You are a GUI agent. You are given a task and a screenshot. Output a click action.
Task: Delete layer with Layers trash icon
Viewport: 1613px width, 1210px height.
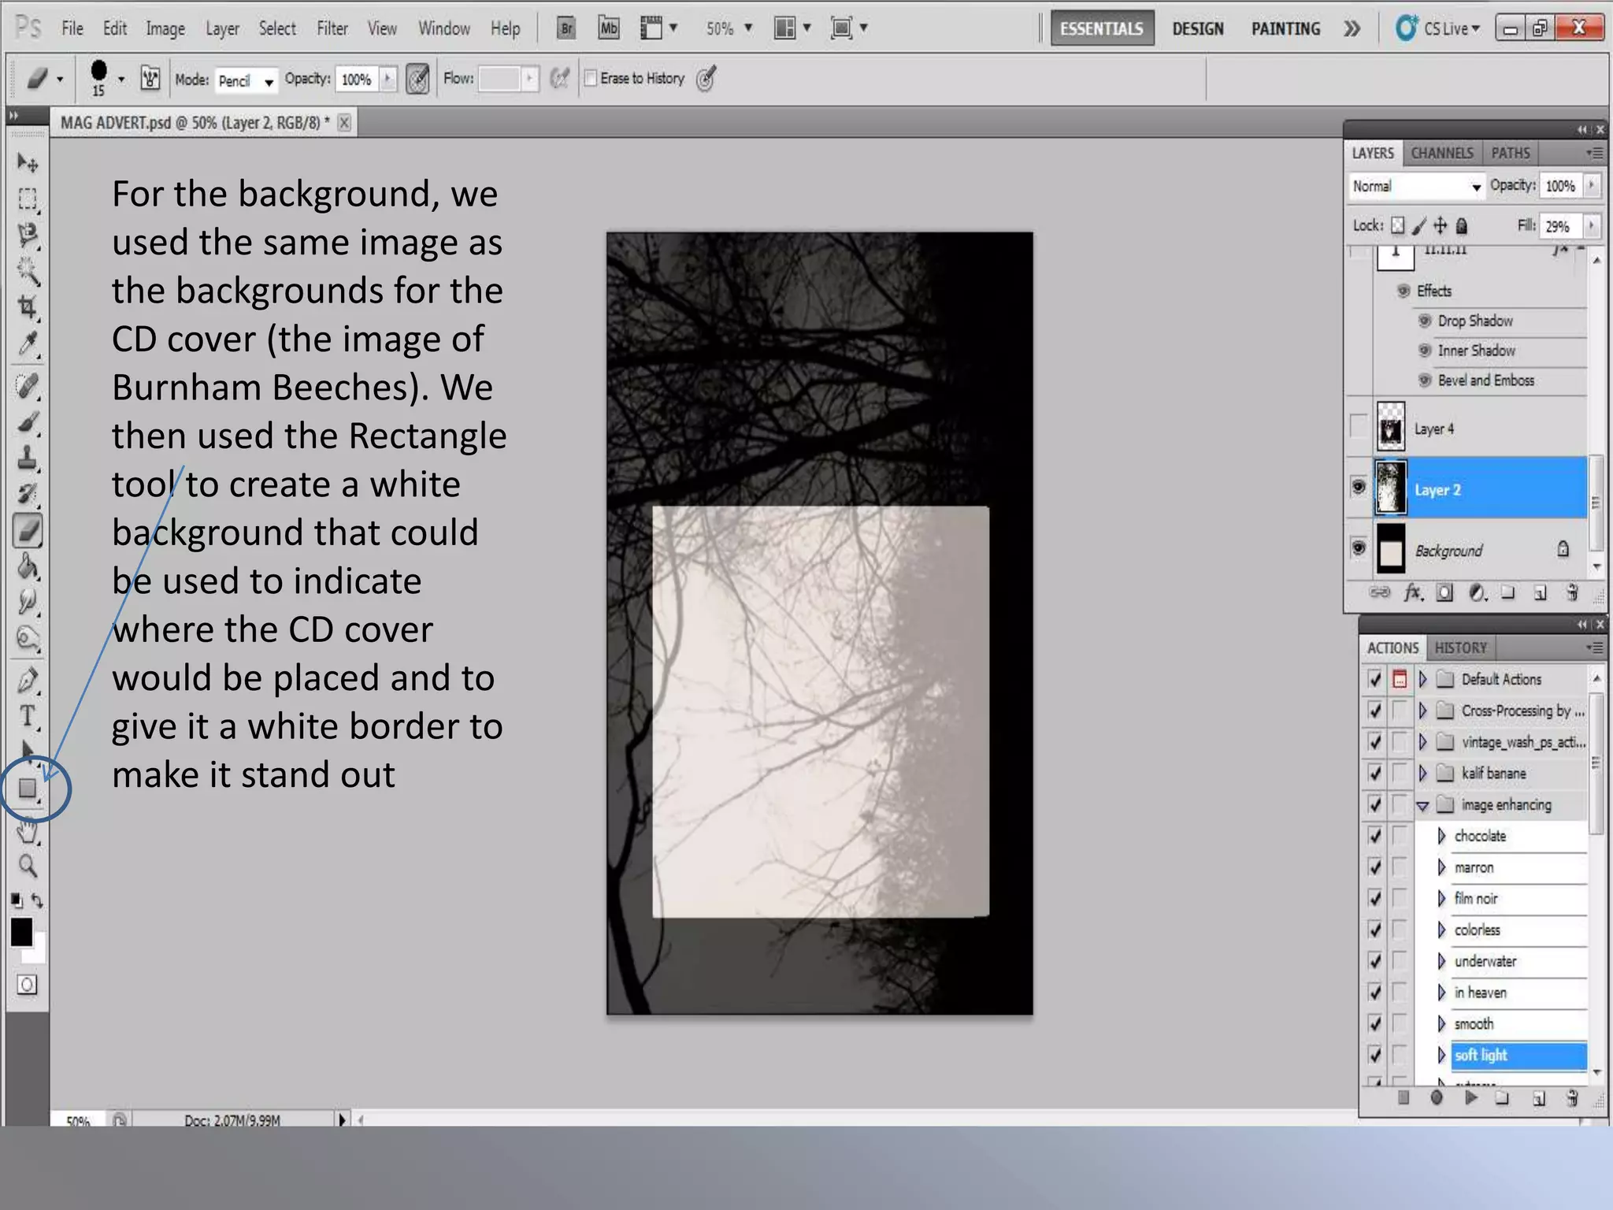(1572, 592)
